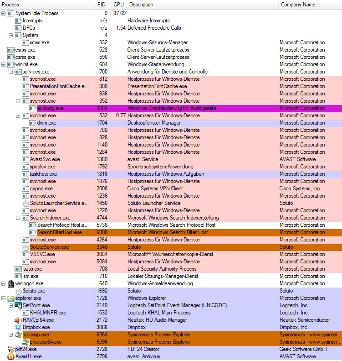342x361 pixels.
Task: Click the 'Geek Software GmbH' company cell
Action: click(303, 349)
